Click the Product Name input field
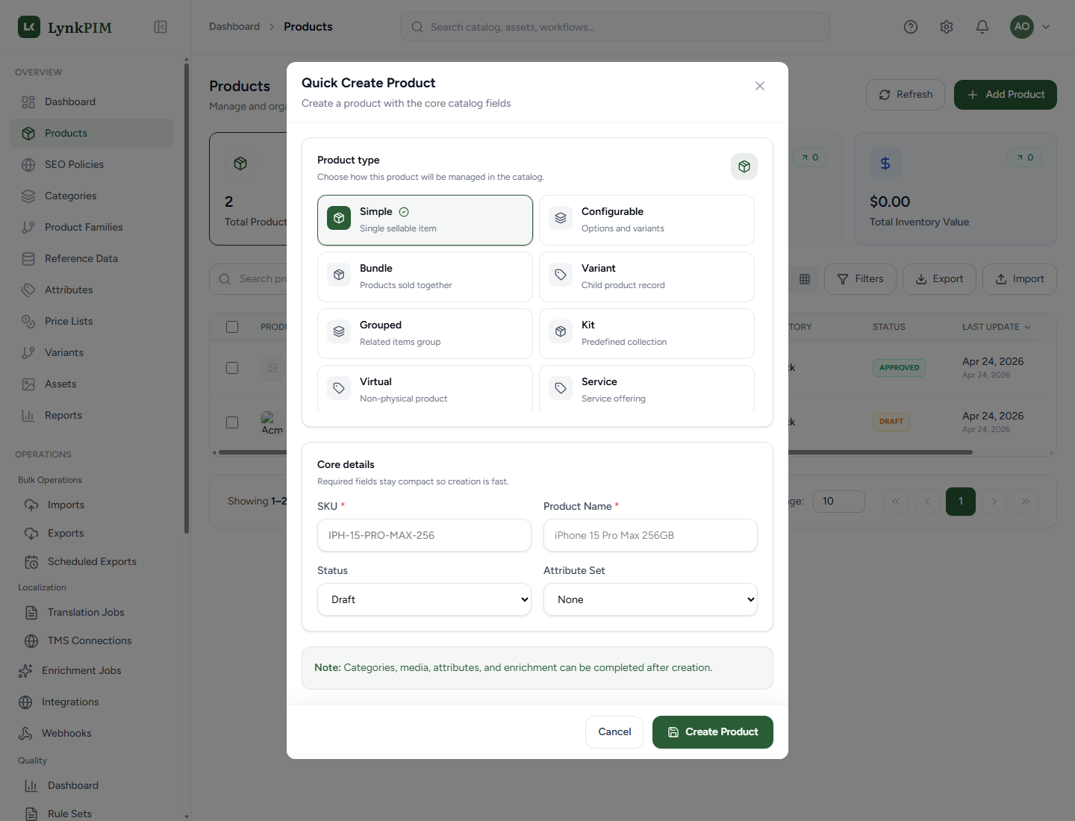This screenshot has height=821, width=1075. point(650,535)
